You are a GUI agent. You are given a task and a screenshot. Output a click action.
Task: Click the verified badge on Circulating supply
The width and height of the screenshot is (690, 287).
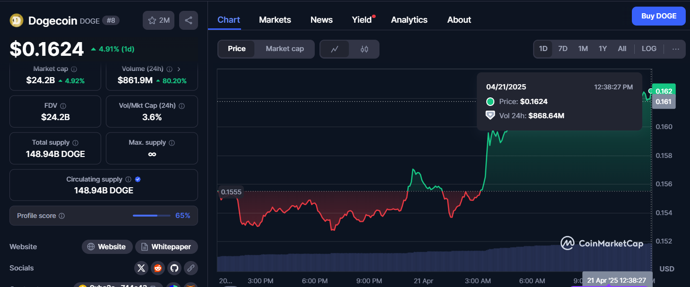pyautogui.click(x=138, y=180)
